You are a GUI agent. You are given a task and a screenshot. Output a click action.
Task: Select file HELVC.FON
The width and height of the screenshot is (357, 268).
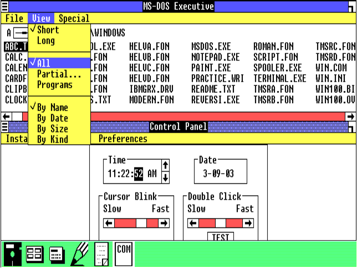pyautogui.click(x=149, y=68)
